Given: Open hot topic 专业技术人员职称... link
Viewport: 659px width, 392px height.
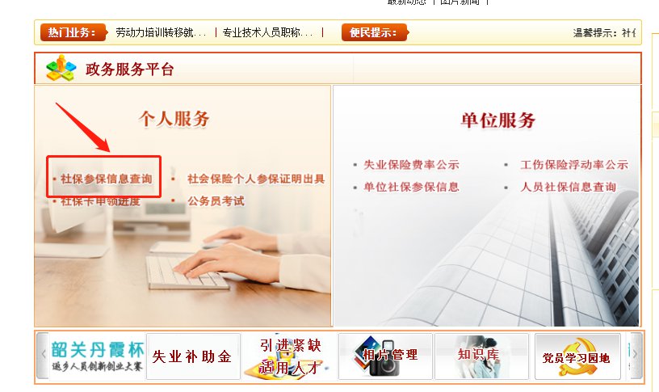Looking at the screenshot, I should (x=268, y=32).
